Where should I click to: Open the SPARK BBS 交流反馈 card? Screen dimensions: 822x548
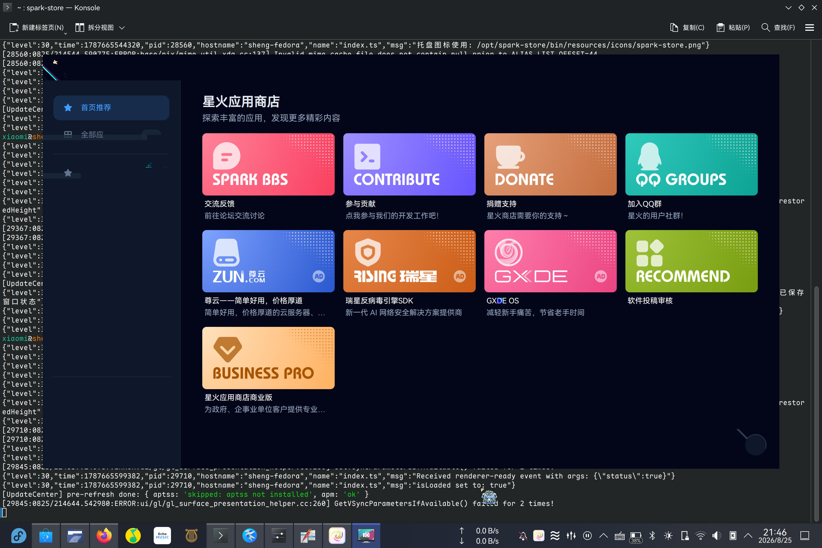click(x=268, y=176)
